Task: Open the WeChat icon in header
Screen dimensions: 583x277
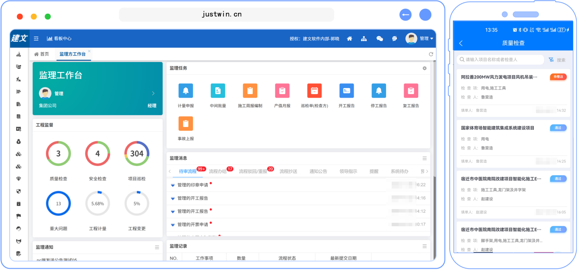Action: pyautogui.click(x=380, y=39)
